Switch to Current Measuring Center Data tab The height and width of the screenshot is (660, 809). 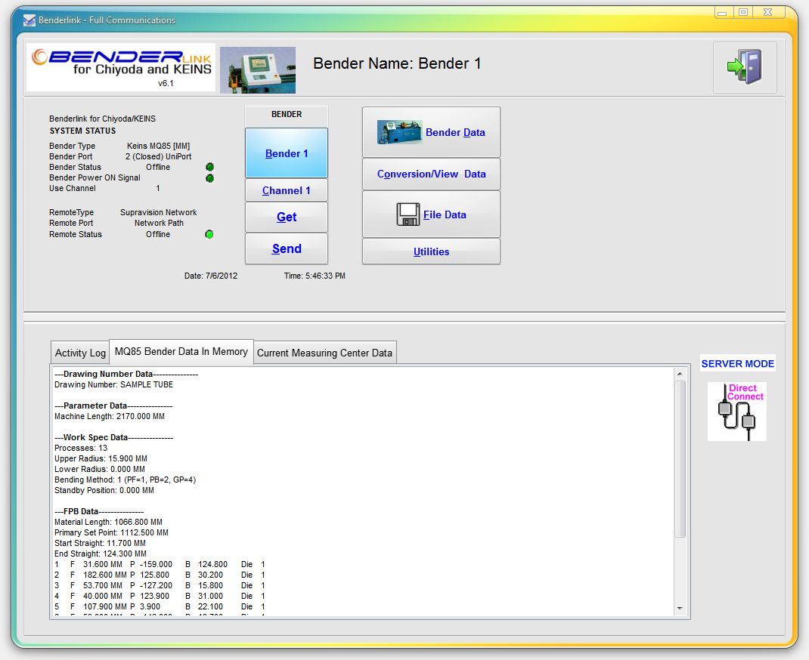point(324,353)
